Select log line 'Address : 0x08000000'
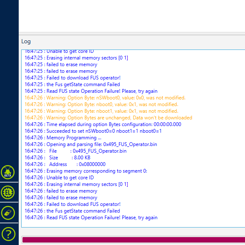The height and width of the screenshot is (245, 245). point(65,164)
